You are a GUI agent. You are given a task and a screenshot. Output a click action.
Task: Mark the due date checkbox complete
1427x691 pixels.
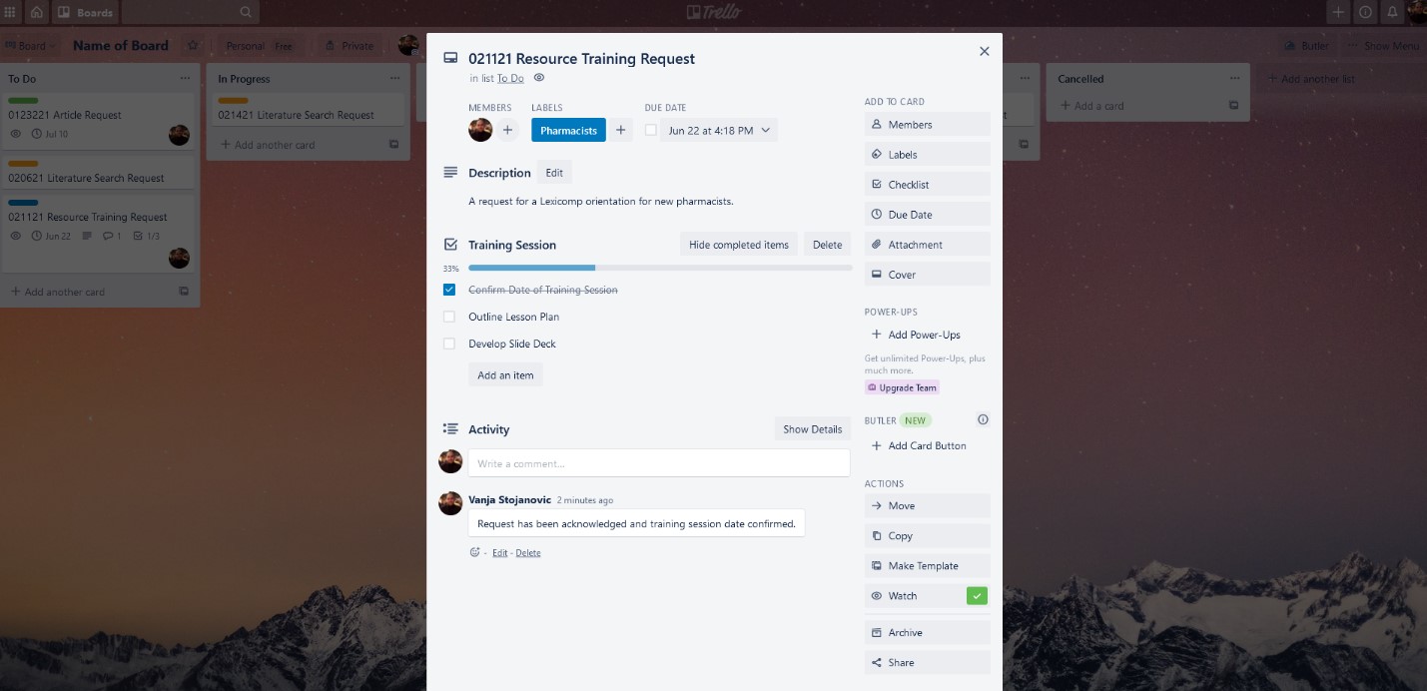[x=650, y=130]
